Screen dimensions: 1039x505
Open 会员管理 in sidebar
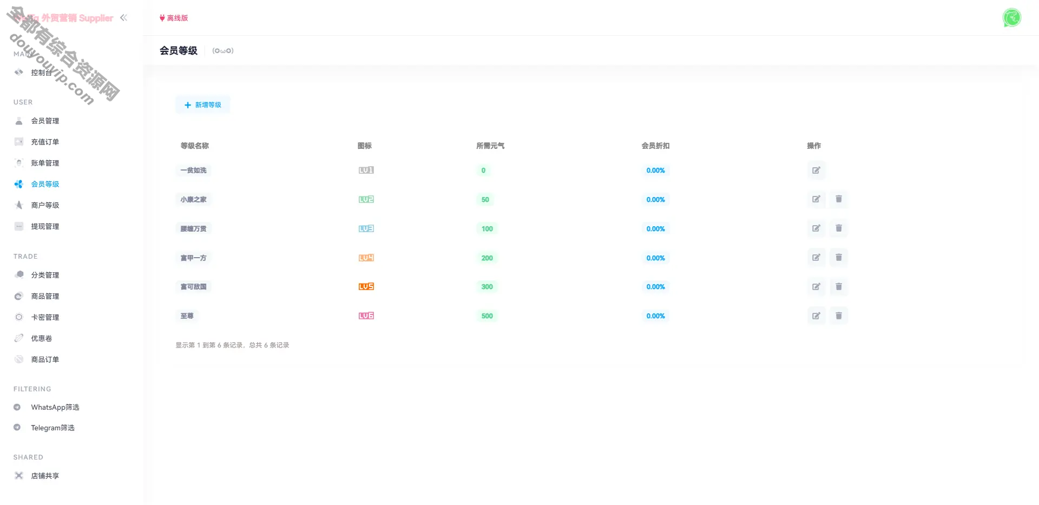coord(45,121)
